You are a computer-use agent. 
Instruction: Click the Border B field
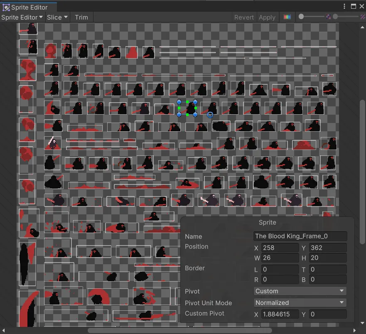(x=328, y=280)
